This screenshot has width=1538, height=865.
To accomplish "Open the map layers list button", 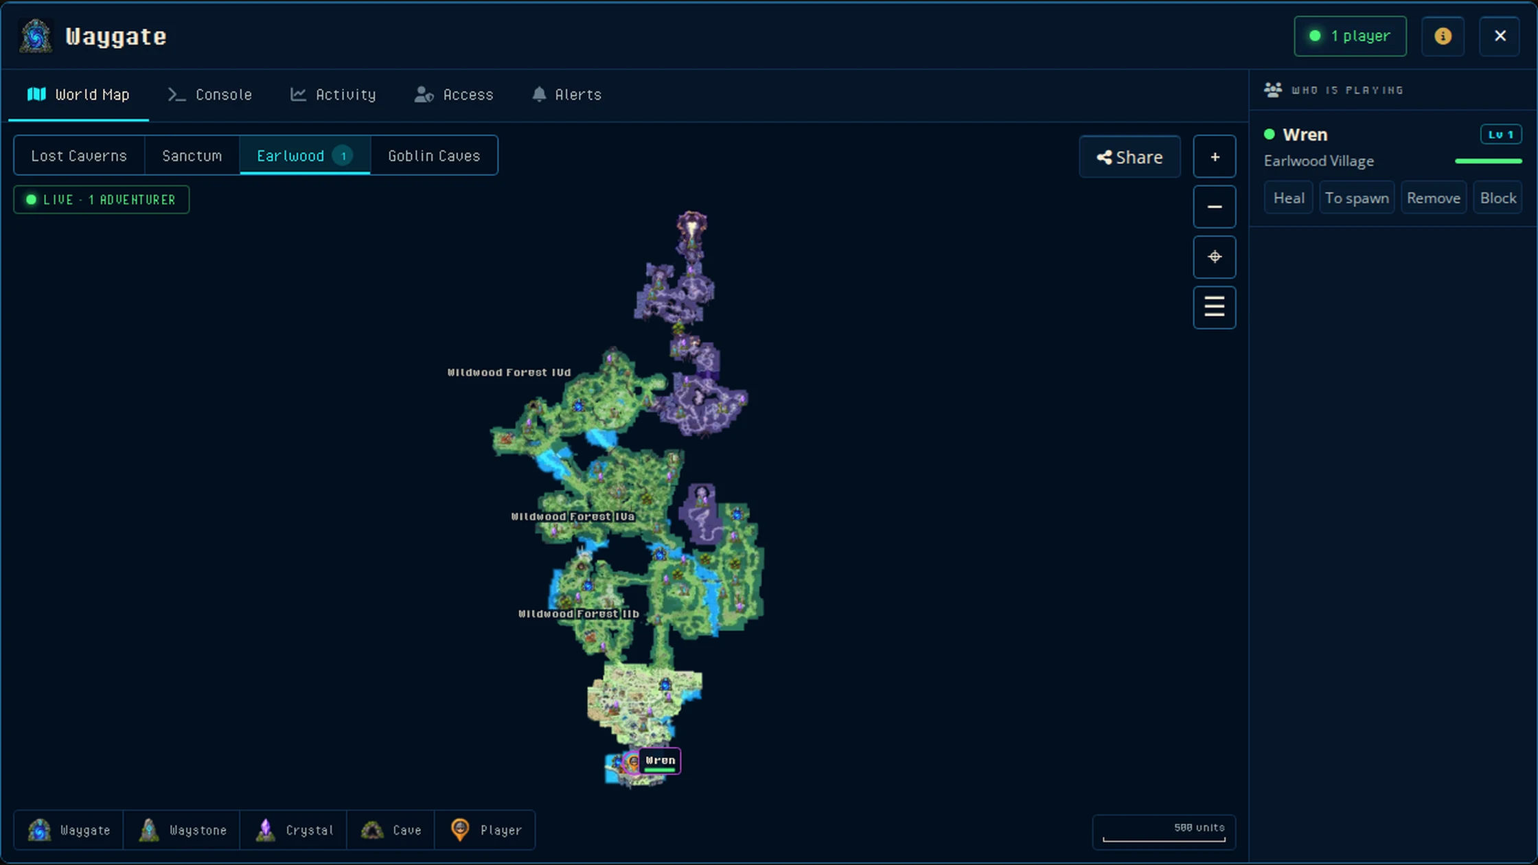I will click(1214, 307).
